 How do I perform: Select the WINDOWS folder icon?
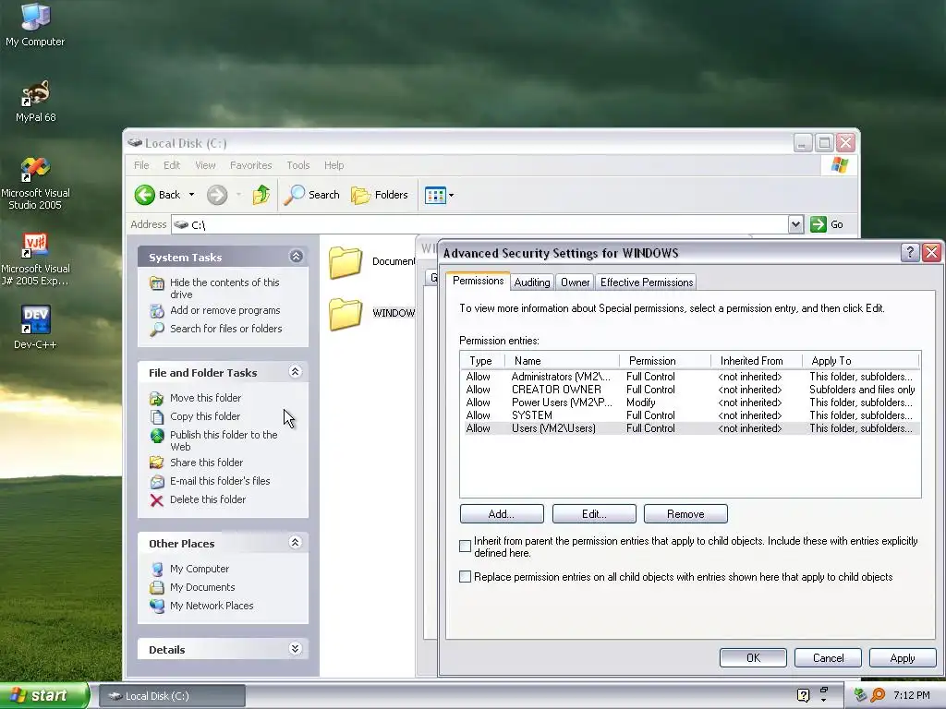click(346, 314)
